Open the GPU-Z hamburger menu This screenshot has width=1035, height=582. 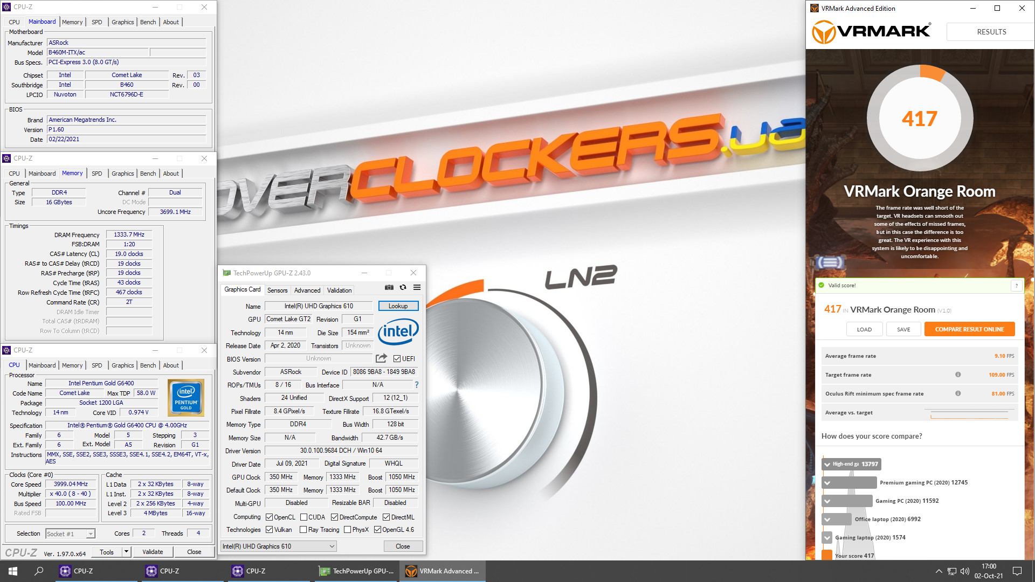click(x=417, y=288)
